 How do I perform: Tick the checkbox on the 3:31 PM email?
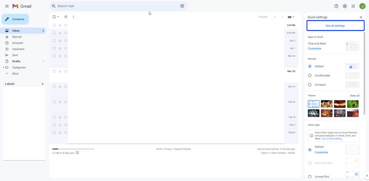(x=54, y=25)
